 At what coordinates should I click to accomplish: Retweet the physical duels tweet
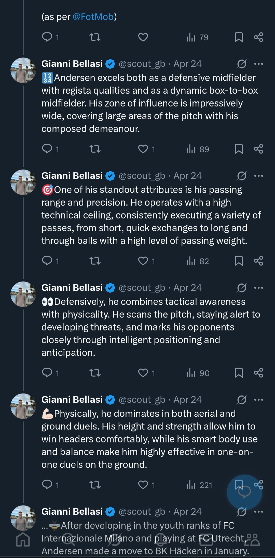coord(95,485)
